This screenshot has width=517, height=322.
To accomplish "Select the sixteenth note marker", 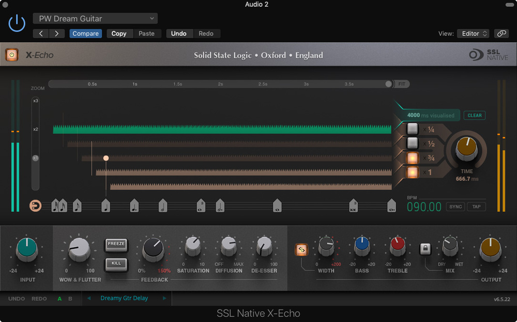I will [63, 205].
